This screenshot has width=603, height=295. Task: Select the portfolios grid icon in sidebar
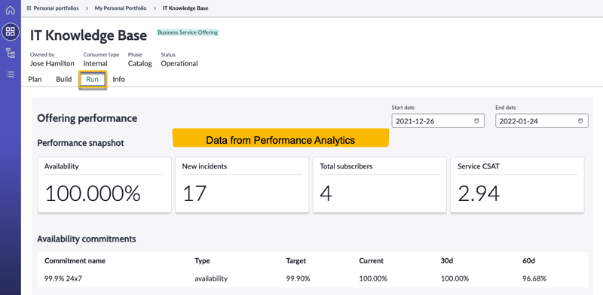[11, 32]
